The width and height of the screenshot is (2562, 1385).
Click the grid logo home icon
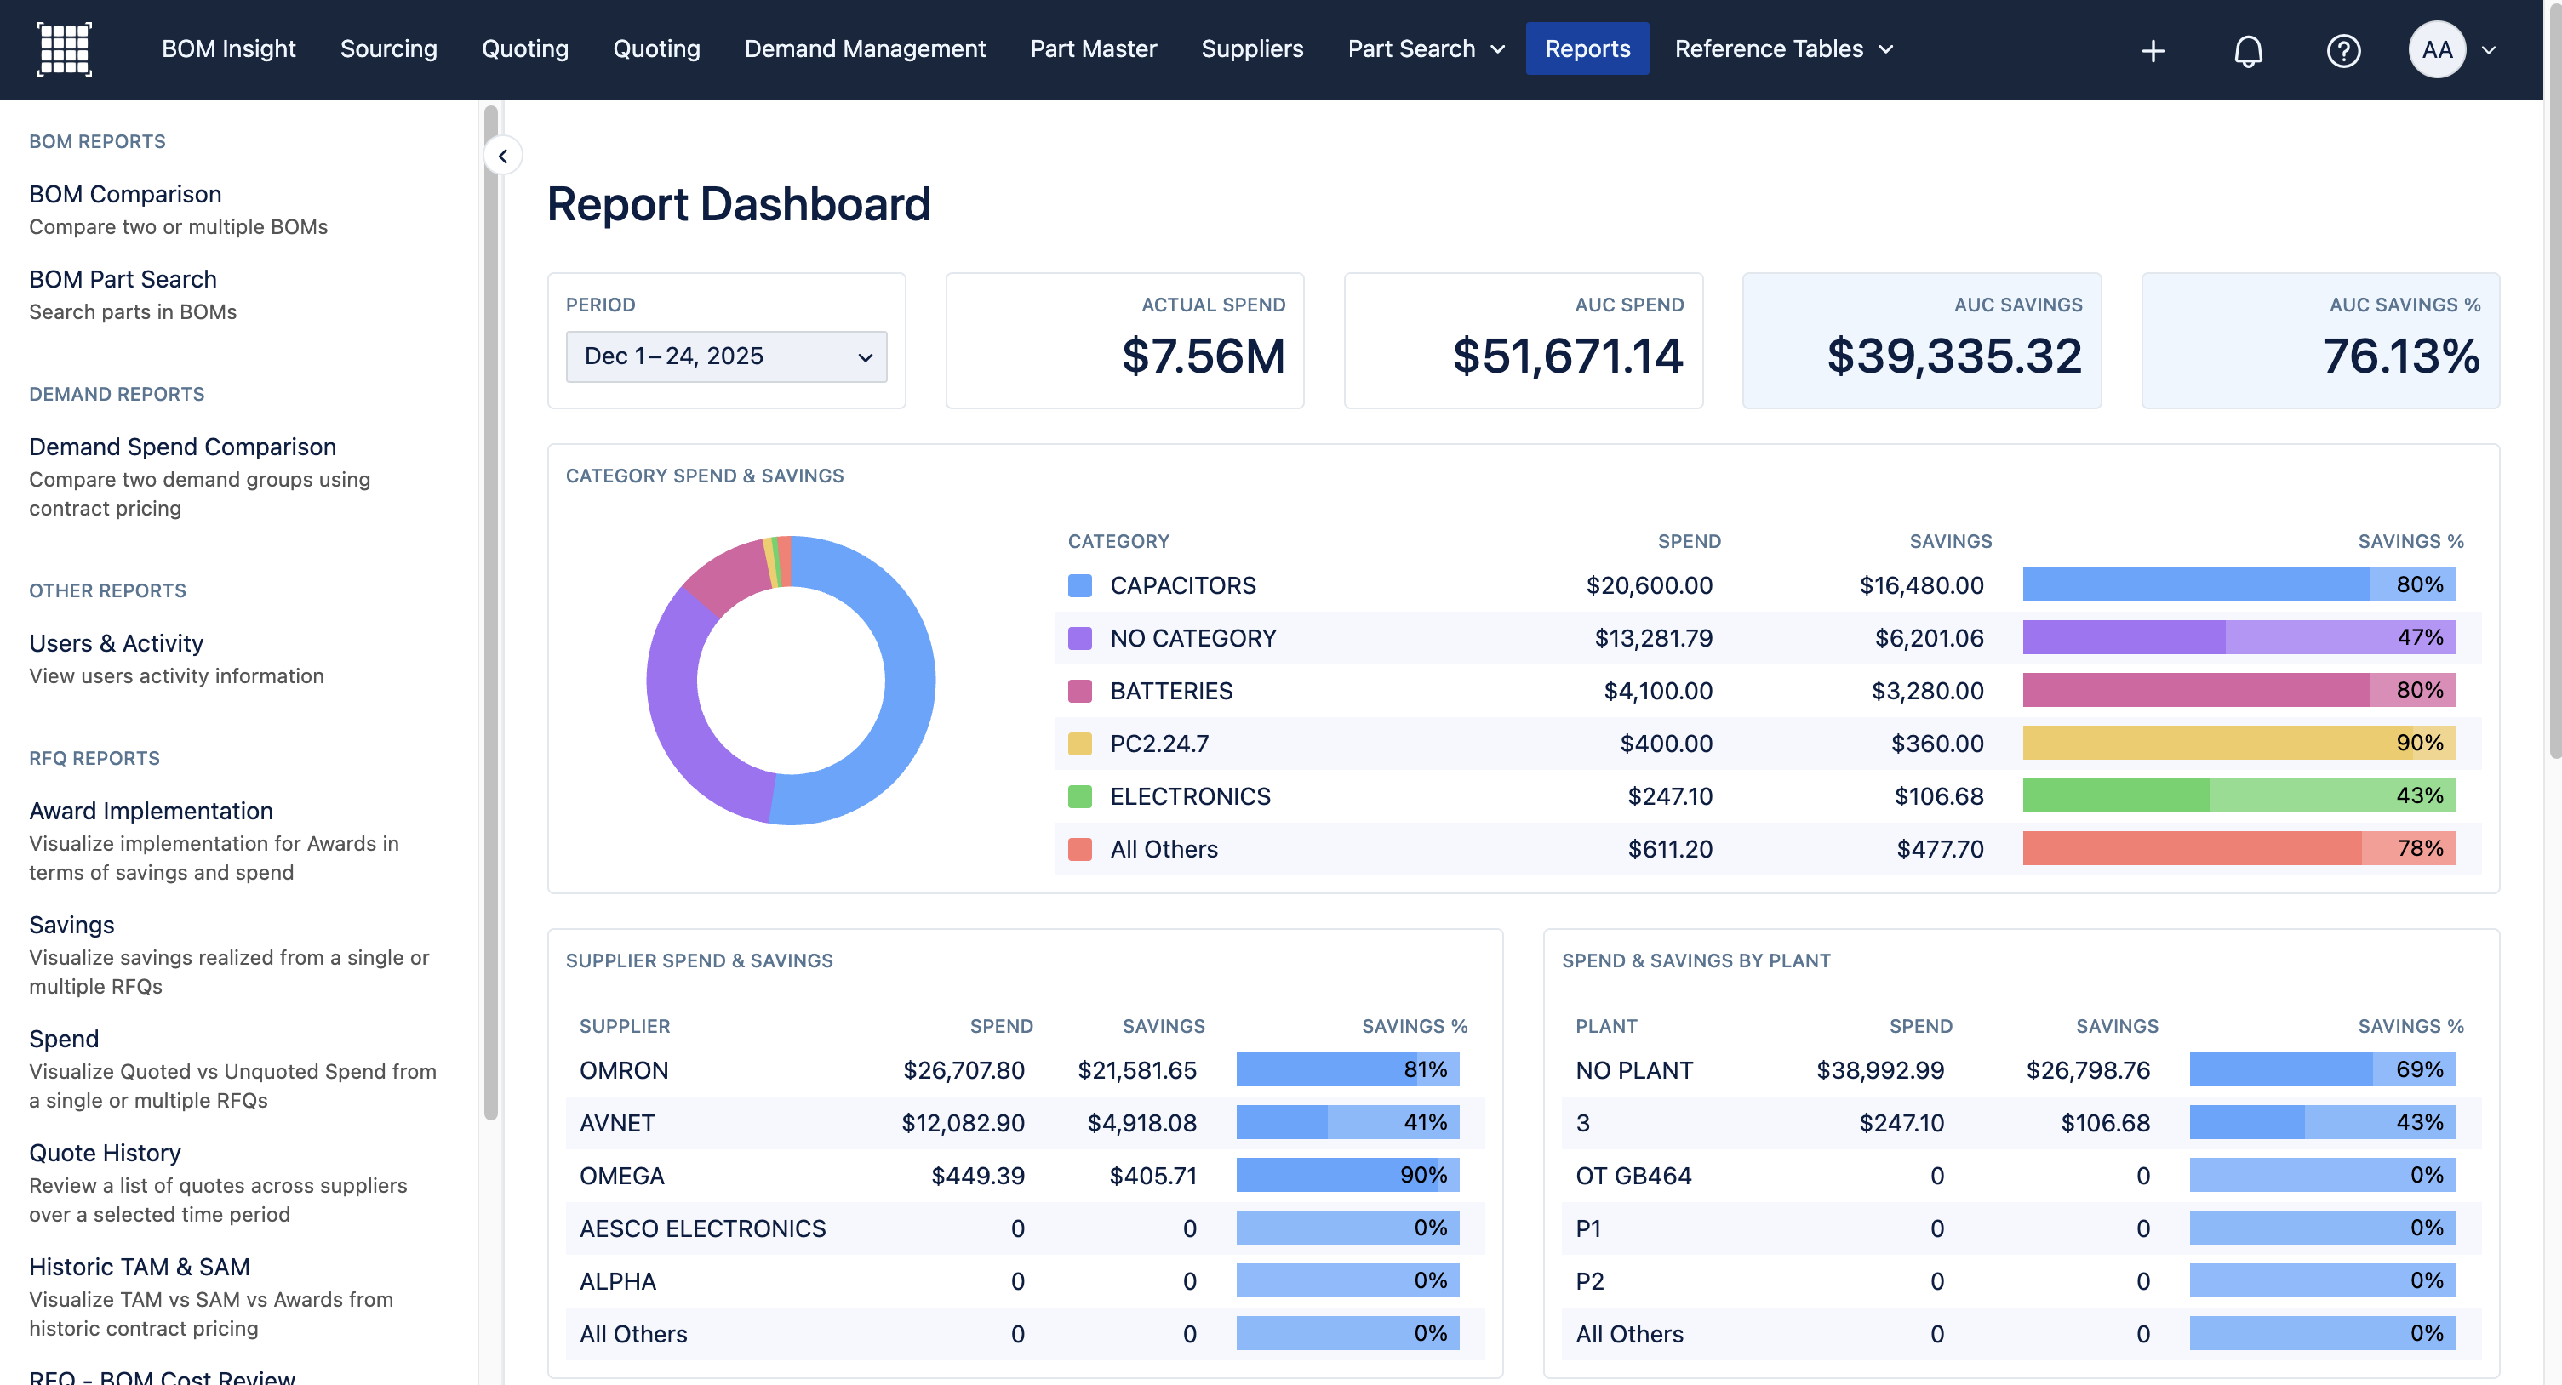click(65, 48)
